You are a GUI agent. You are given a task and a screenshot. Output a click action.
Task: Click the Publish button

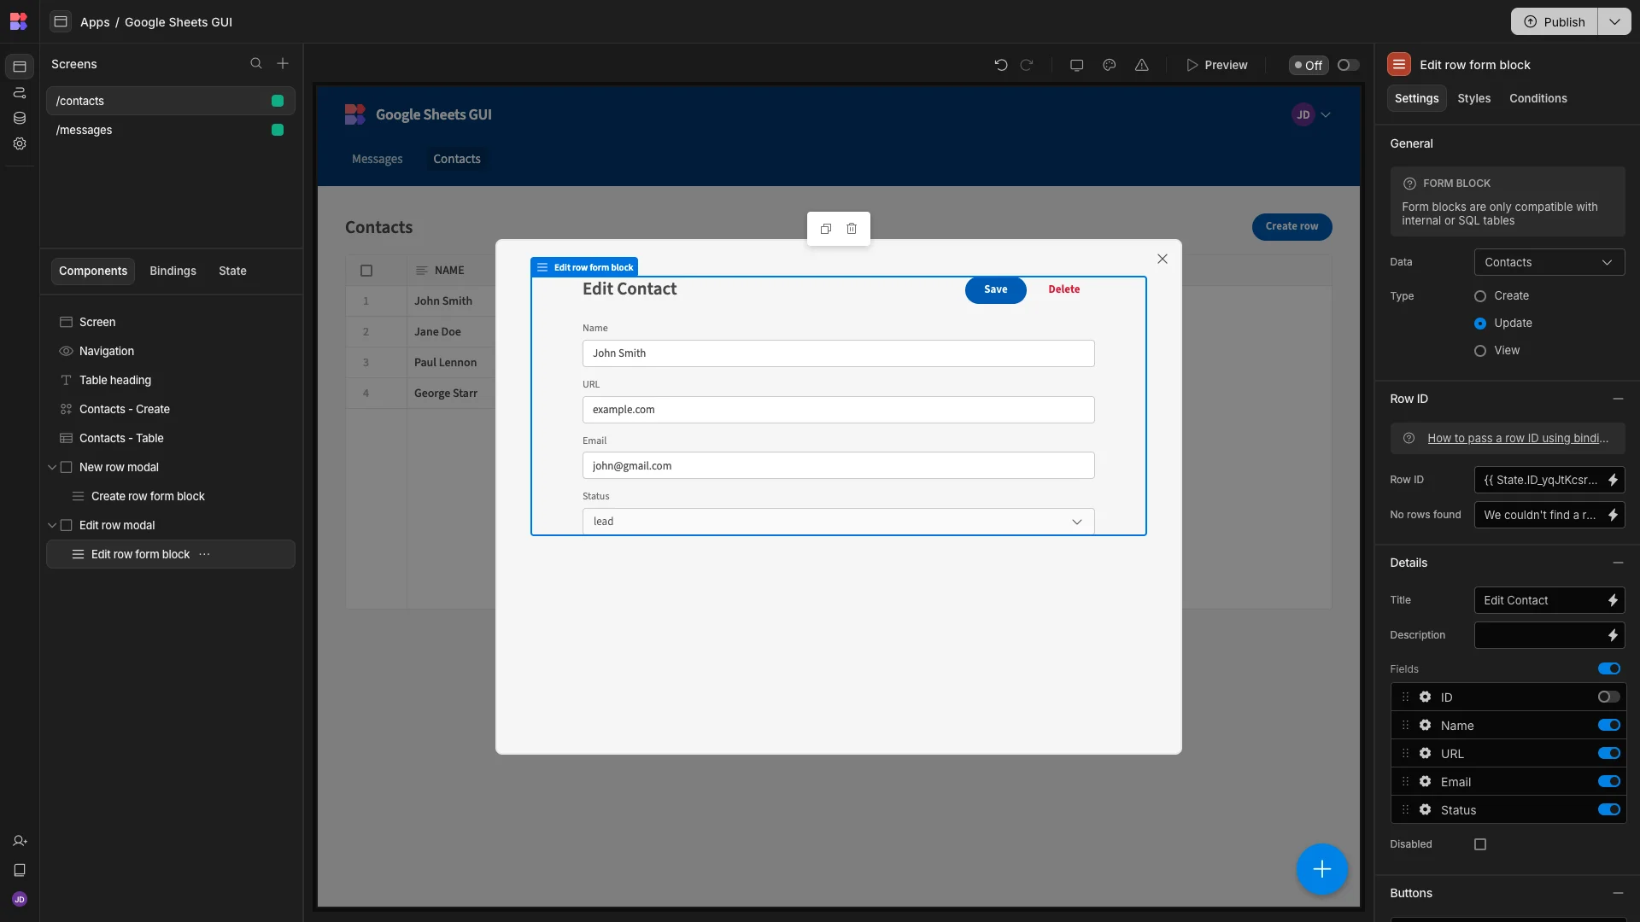tap(1555, 22)
